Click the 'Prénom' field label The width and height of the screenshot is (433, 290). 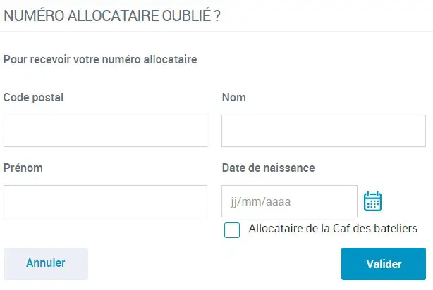point(23,168)
